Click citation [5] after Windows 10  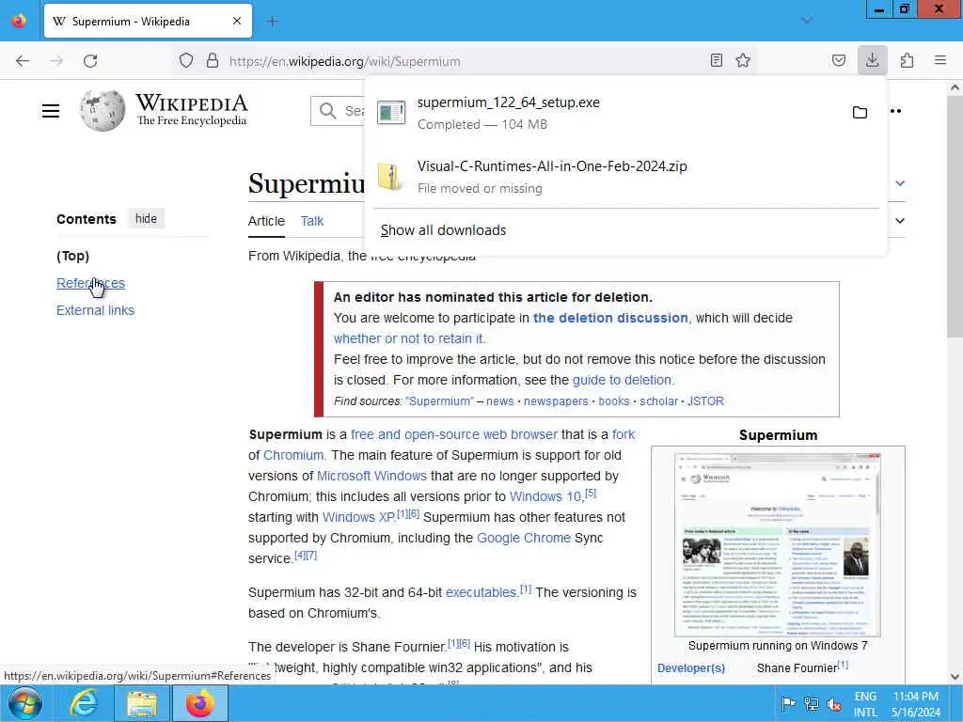(591, 493)
